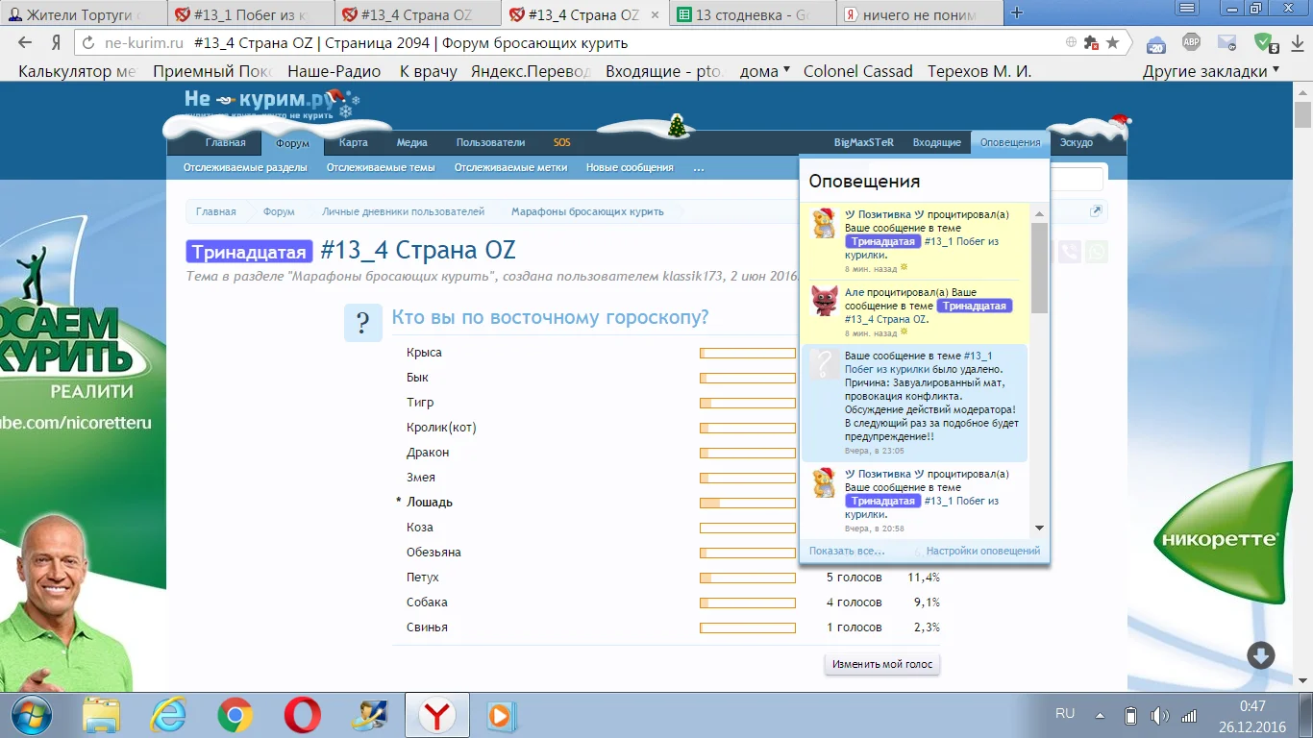
Task: Open the green shield extension icon
Action: (x=1265, y=43)
